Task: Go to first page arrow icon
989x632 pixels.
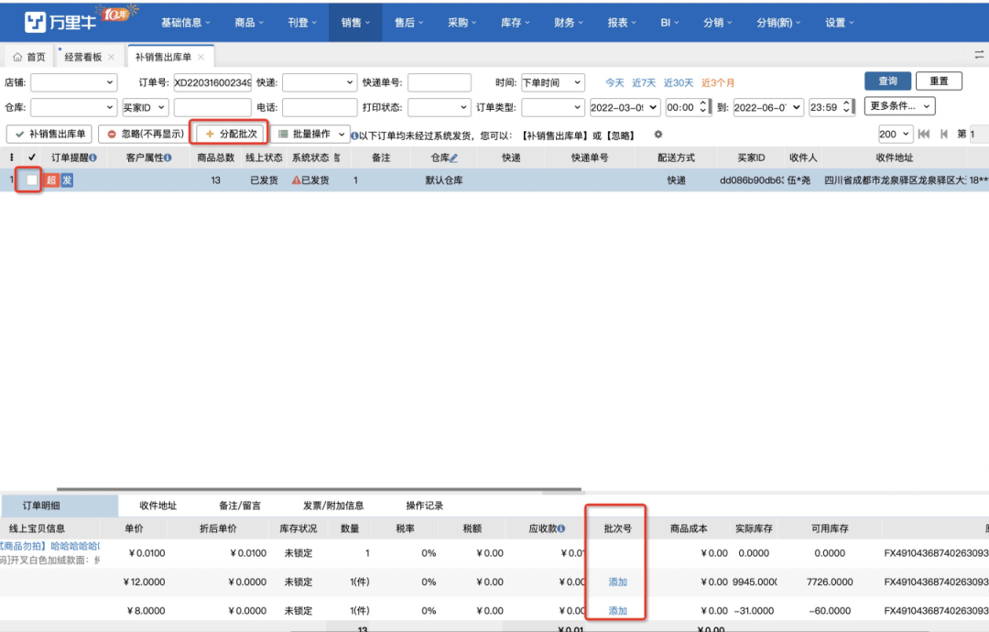Action: pos(924,134)
